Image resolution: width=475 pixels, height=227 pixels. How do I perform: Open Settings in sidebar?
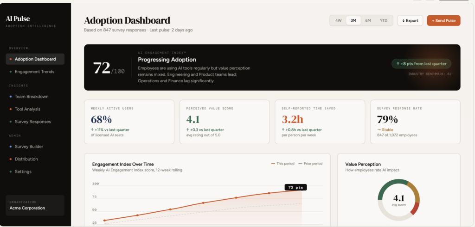pos(23,172)
